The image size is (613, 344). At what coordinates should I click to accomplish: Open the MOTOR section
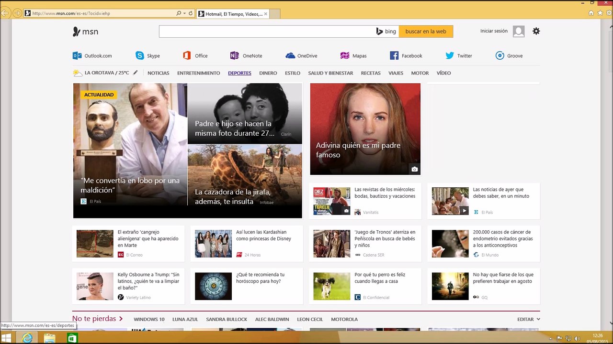(420, 73)
